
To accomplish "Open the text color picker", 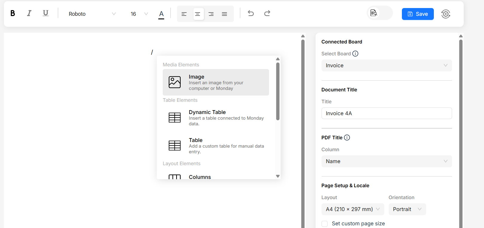I will [161, 14].
